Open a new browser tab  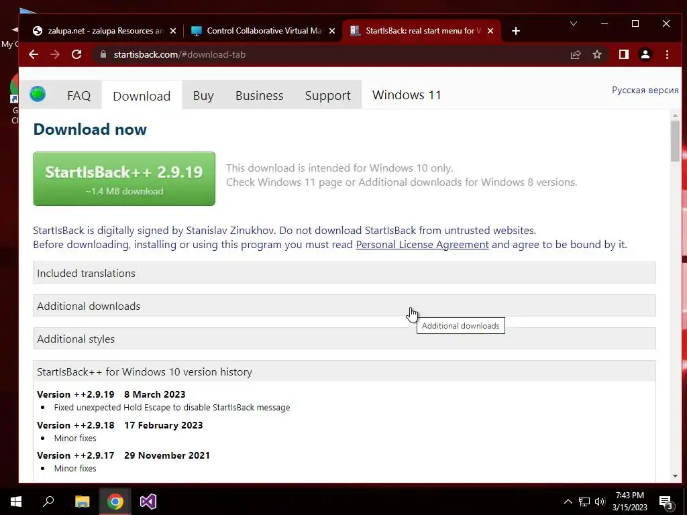tap(516, 31)
